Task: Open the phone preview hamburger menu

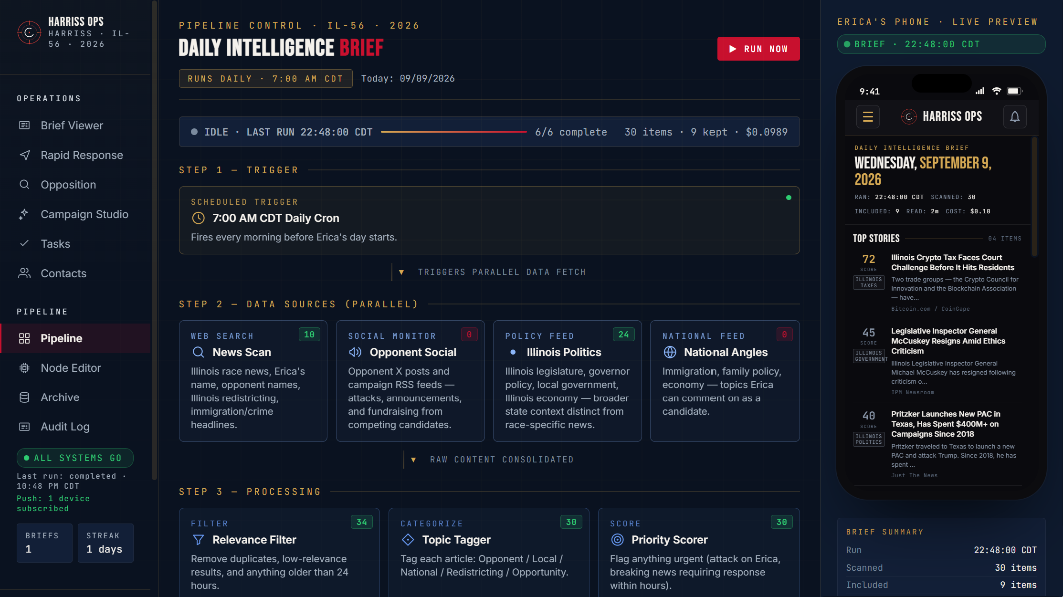Action: pos(868,116)
